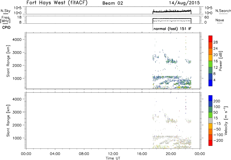The width and height of the screenshot is (231, 160).
Task: Click the '08:00' time tick label
Action: (84, 154)
